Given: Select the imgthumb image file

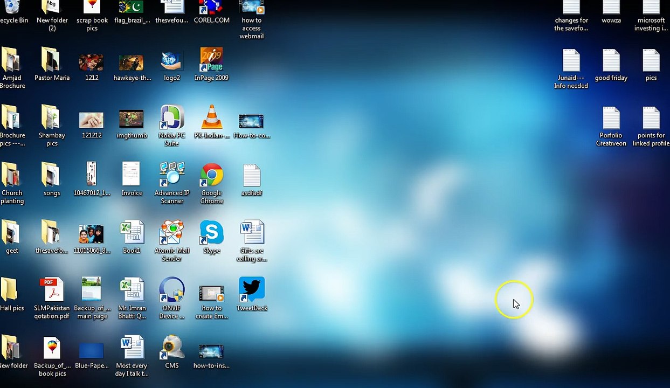Looking at the screenshot, I should (132, 123).
